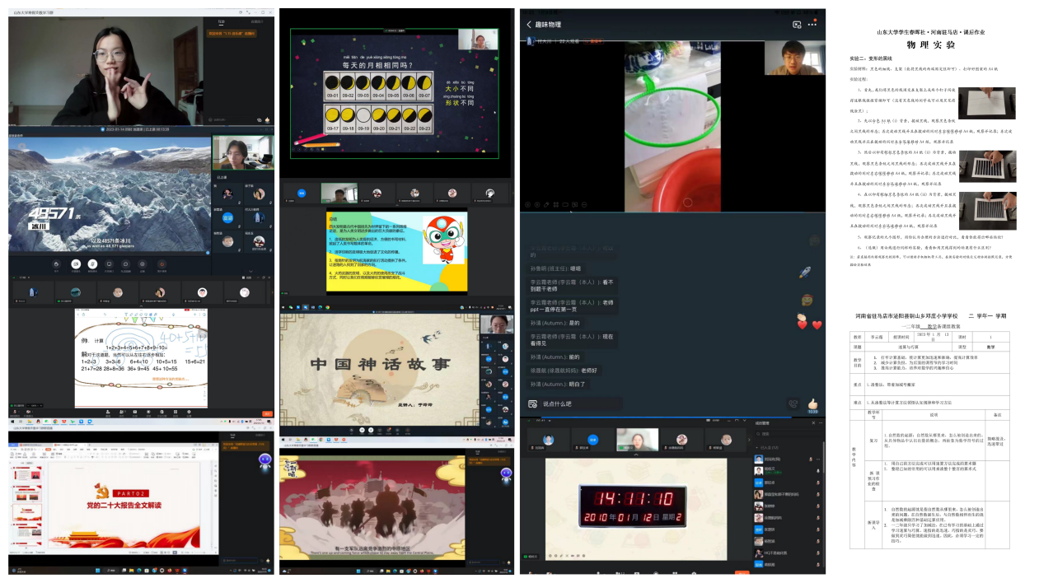The image size is (1039, 583).
Task: Click first experiment photo in 物理实验 document
Action: pyautogui.click(x=986, y=104)
